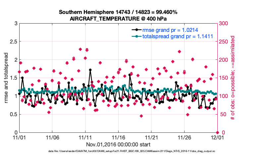The height and width of the screenshot is (156, 275).
Task: Click x-axis tick label '11/11'
Action: coord(85,137)
